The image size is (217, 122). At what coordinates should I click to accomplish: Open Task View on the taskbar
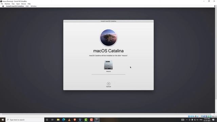53,120
